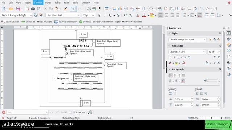
Task: Toggle Formatting Marks pilcrow icon
Action: 100,9
